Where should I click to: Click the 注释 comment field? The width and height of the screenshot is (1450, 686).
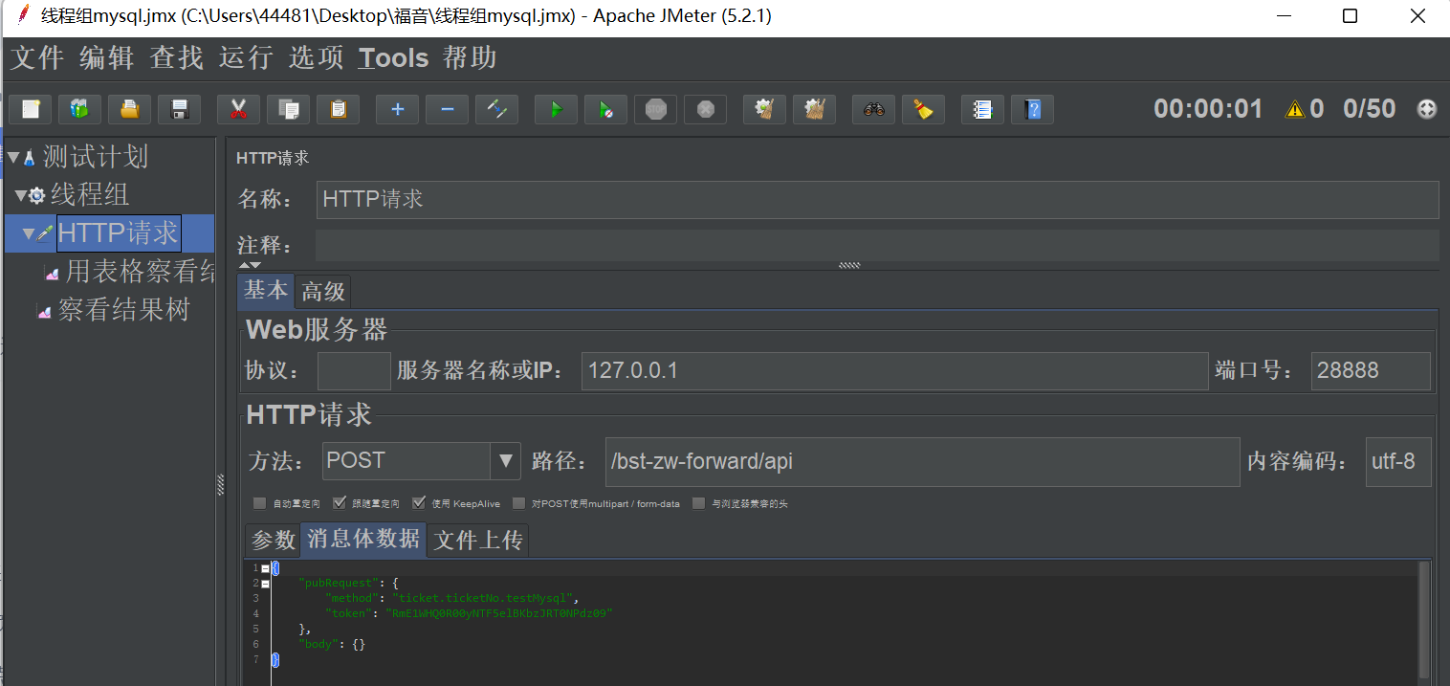877,245
